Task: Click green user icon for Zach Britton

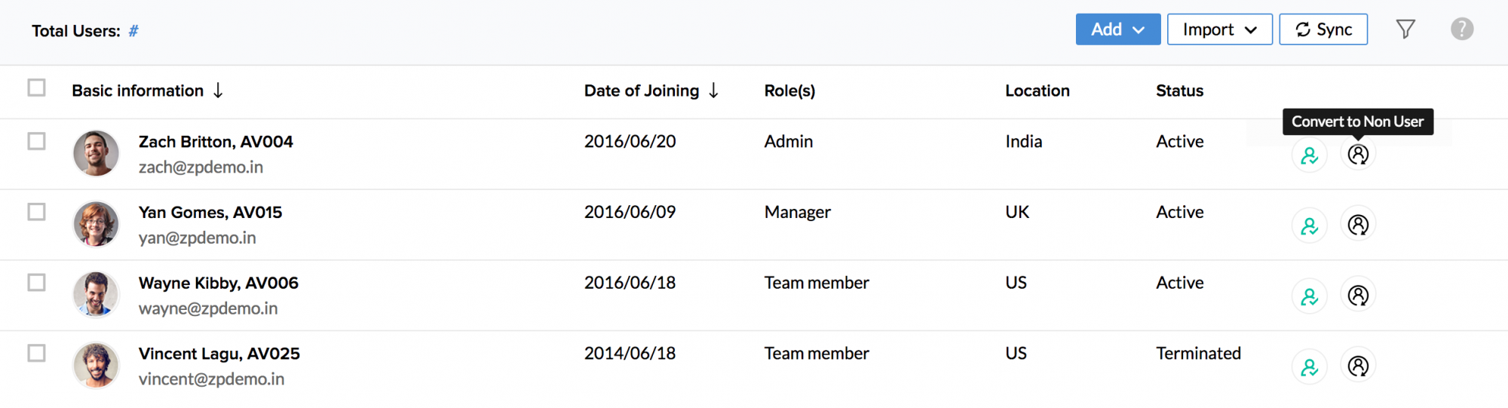Action: pos(1310,155)
